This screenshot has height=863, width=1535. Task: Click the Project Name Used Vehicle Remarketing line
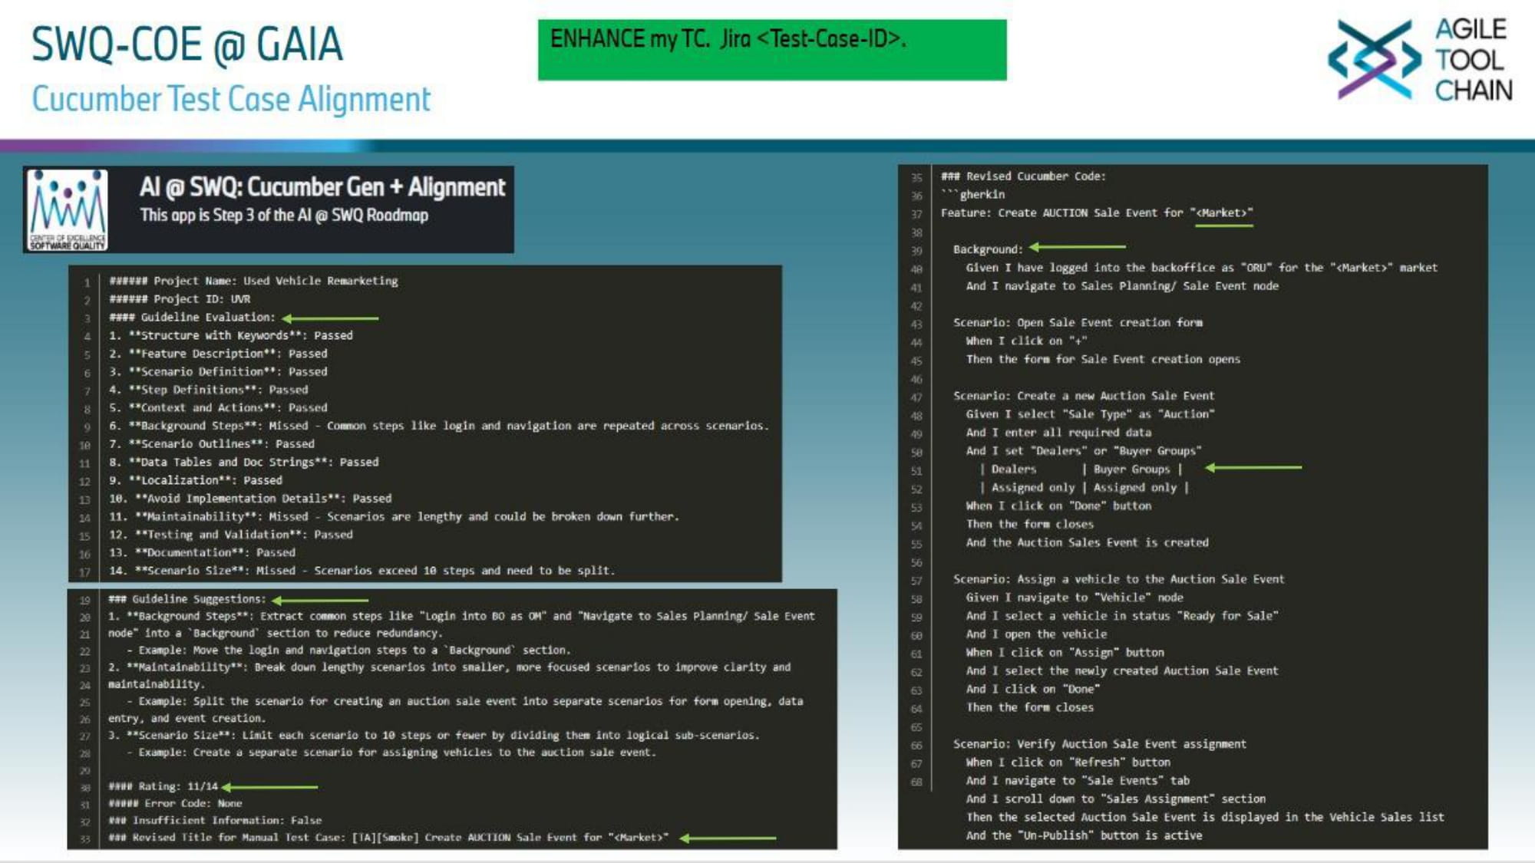(253, 281)
